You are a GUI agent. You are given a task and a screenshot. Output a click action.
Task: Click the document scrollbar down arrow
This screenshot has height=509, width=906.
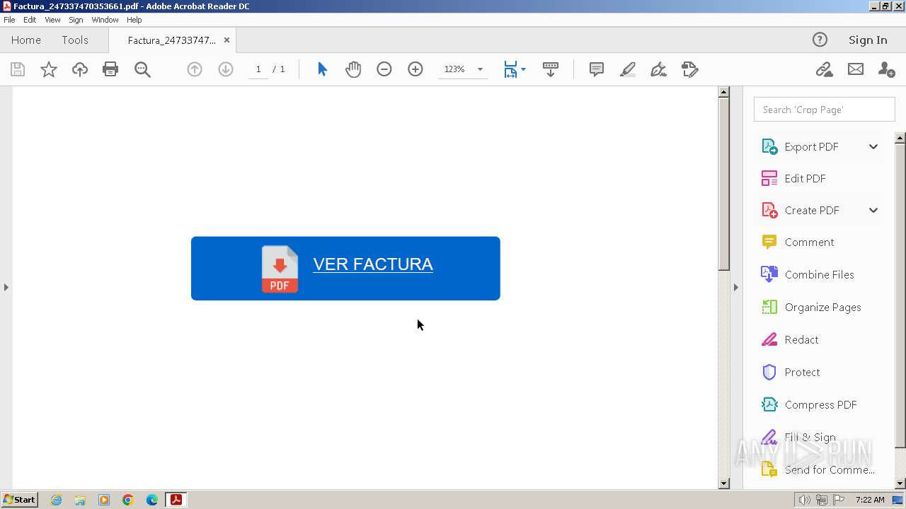(723, 484)
